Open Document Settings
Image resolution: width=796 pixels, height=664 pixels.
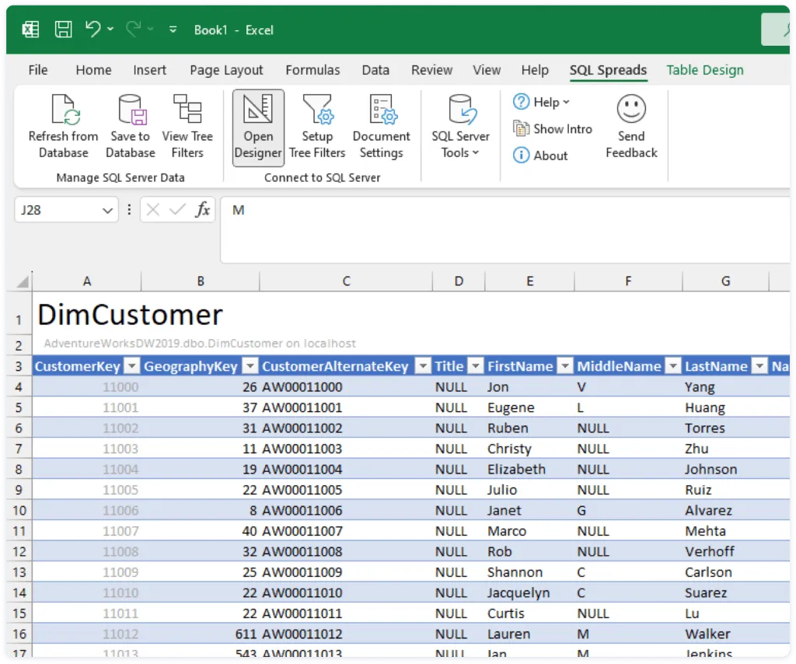click(381, 110)
